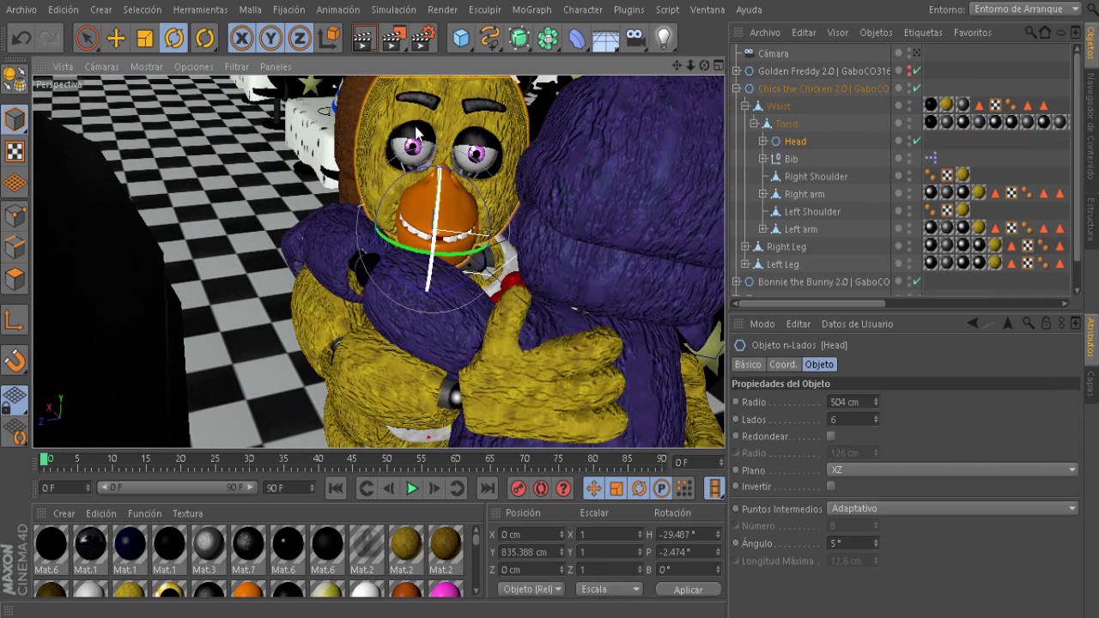Switch to texture mode icon
Screen dimensions: 1099x618
click(15, 152)
